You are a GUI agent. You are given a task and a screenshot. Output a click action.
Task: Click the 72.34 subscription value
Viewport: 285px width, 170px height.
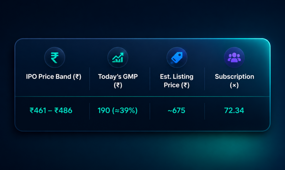click(234, 110)
